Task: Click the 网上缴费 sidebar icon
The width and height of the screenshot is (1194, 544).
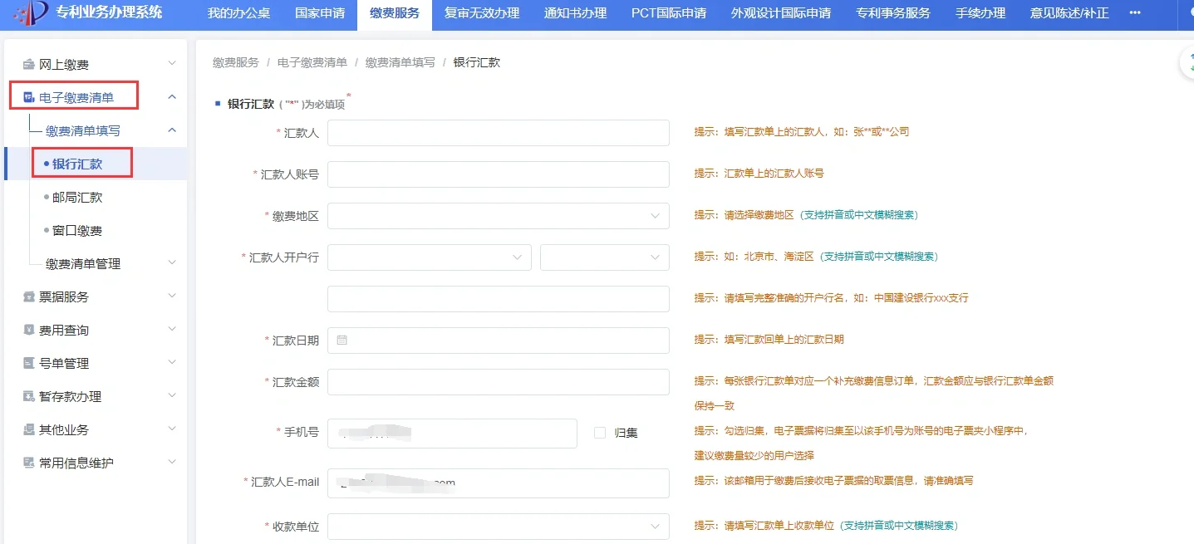Action: [x=28, y=65]
